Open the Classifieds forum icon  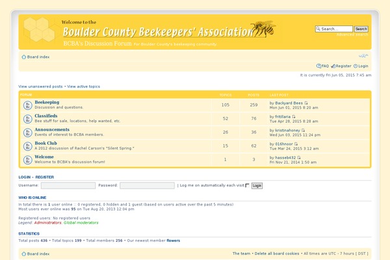(x=27, y=119)
